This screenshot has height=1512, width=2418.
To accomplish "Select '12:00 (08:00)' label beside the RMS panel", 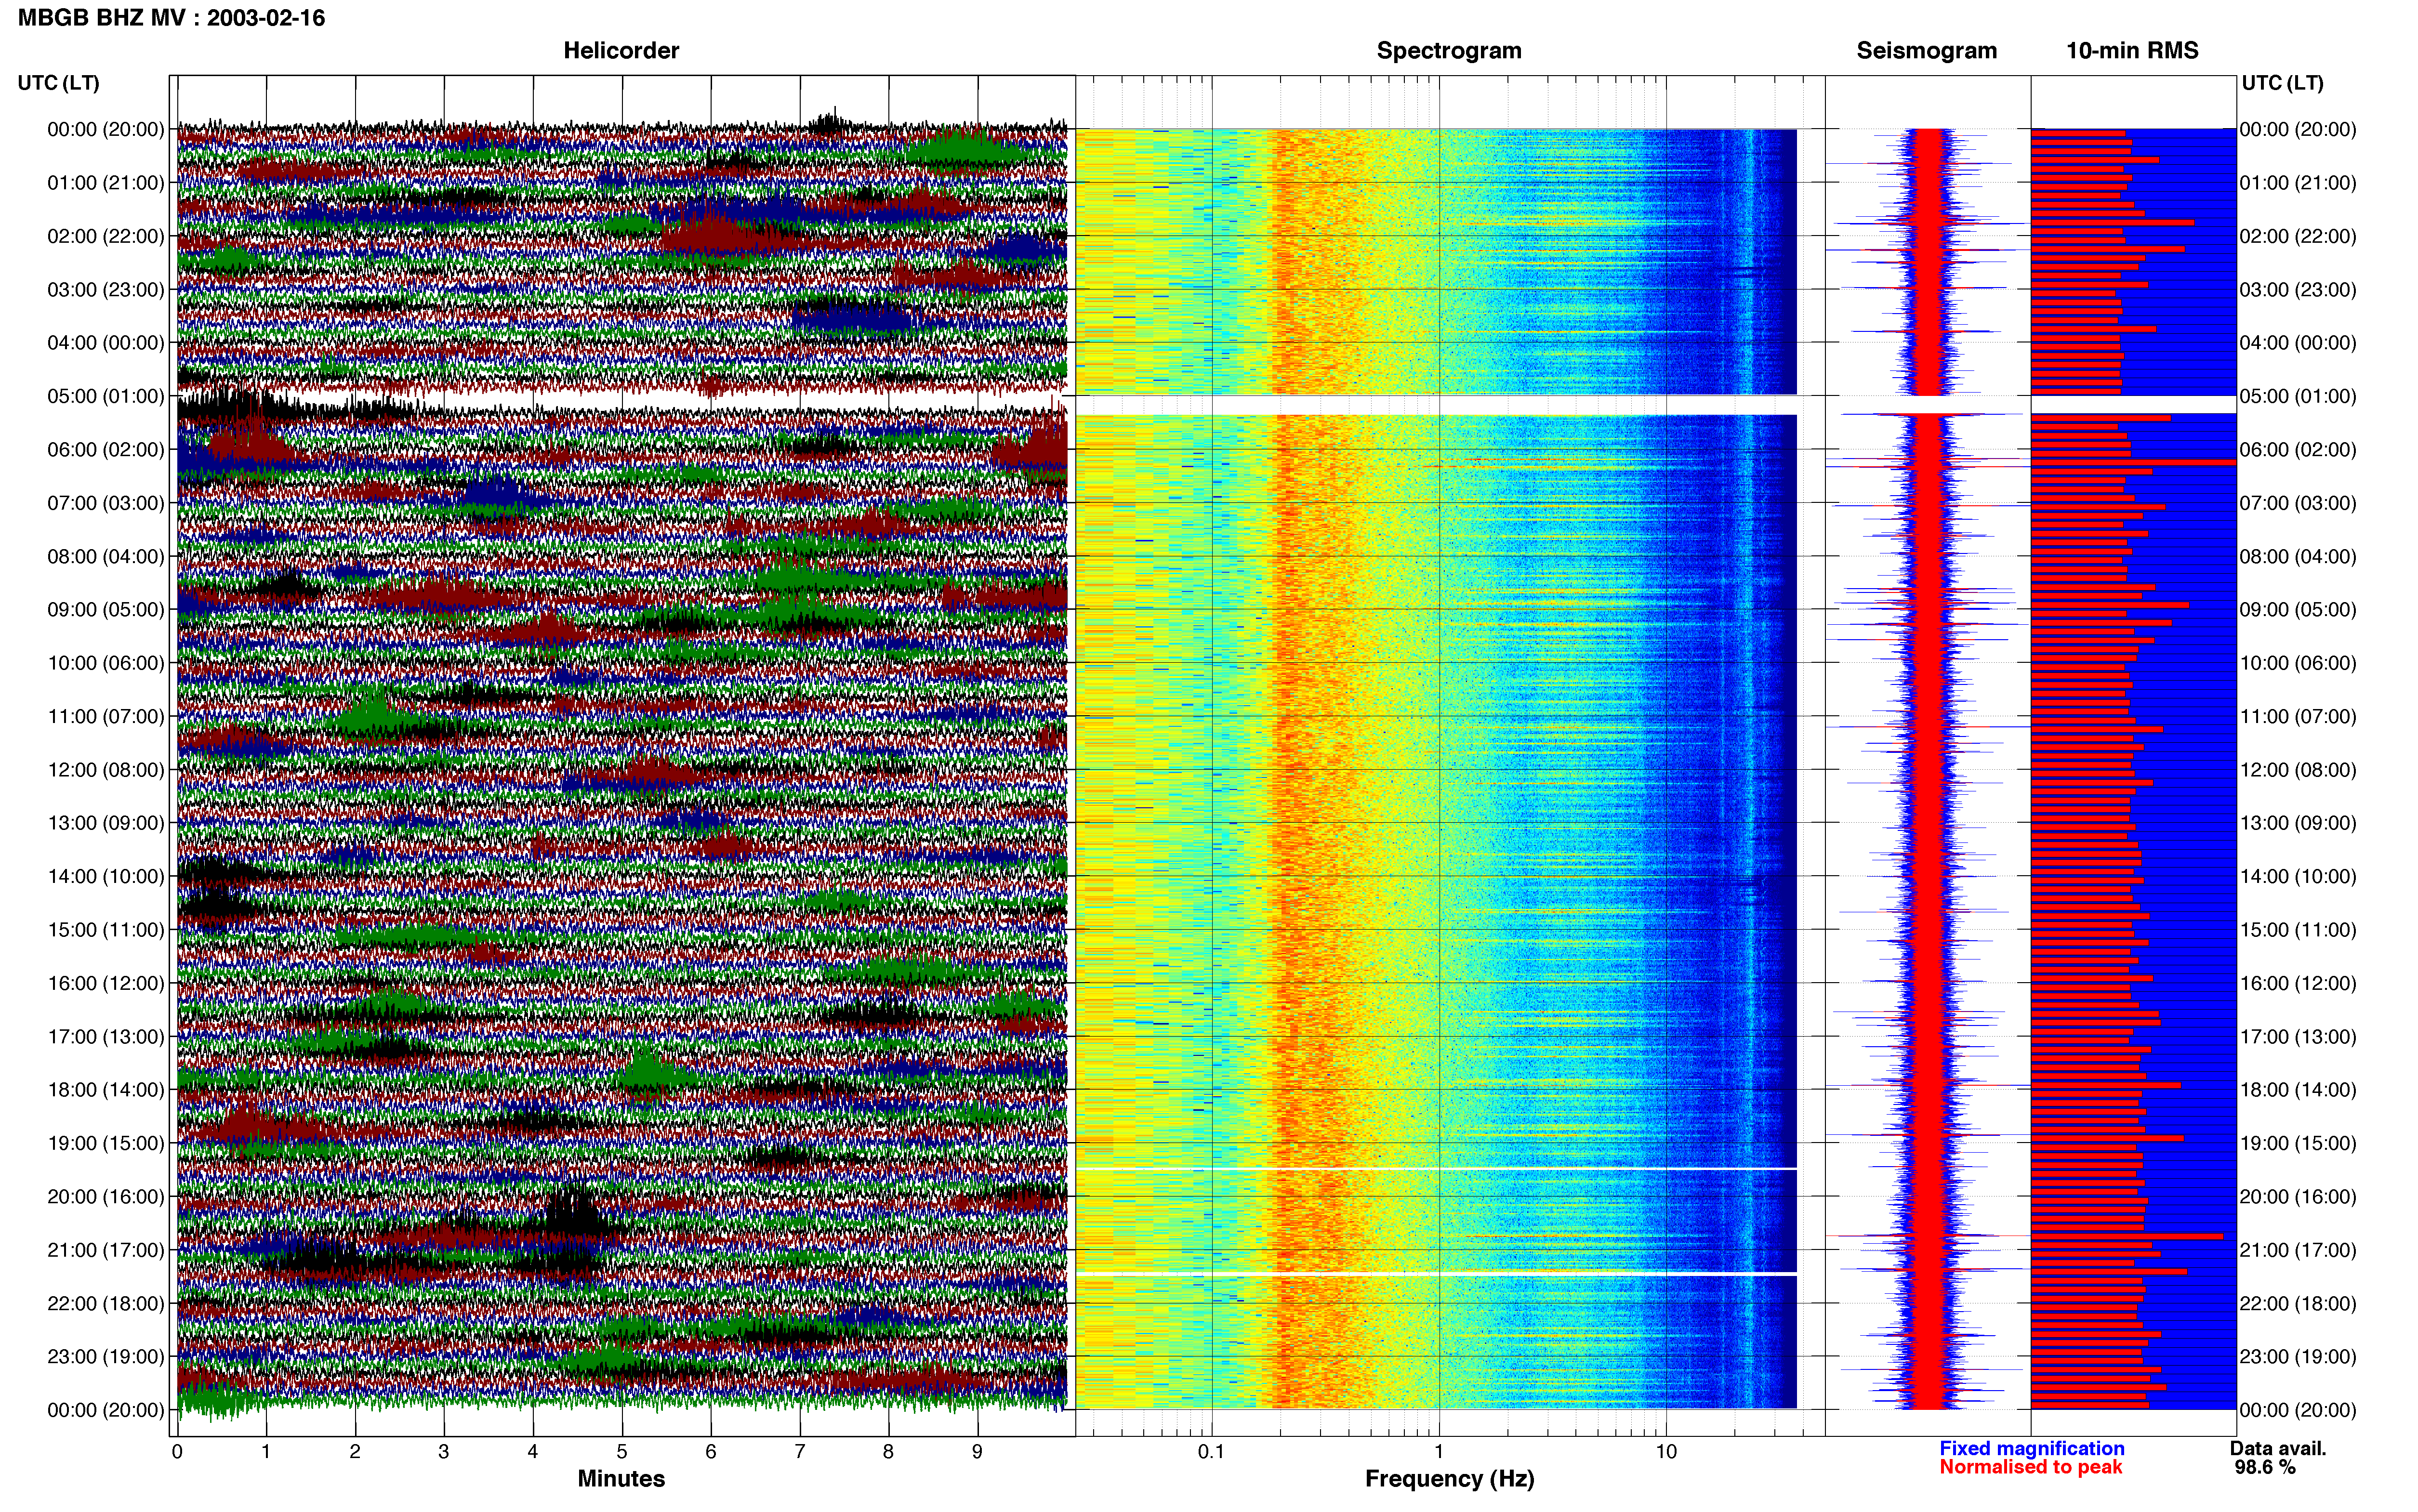I will [x=2298, y=770].
